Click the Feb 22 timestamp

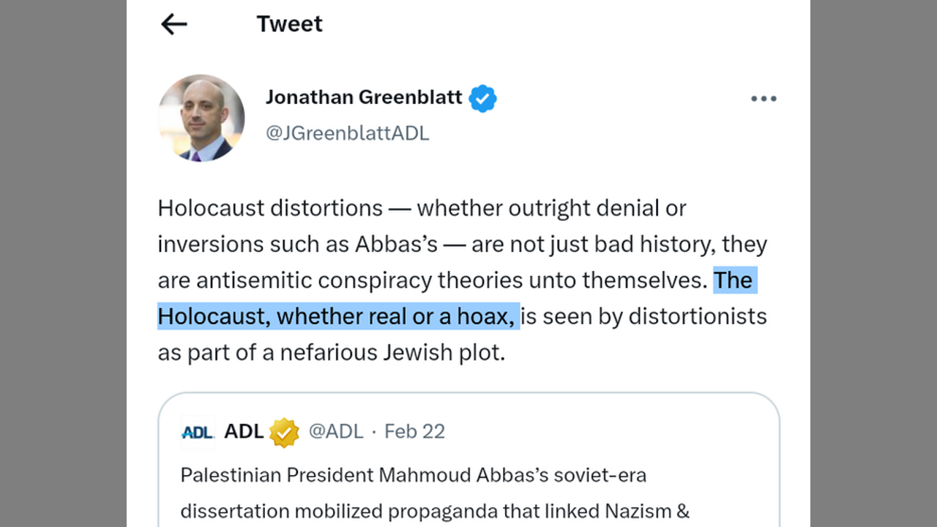(x=414, y=432)
